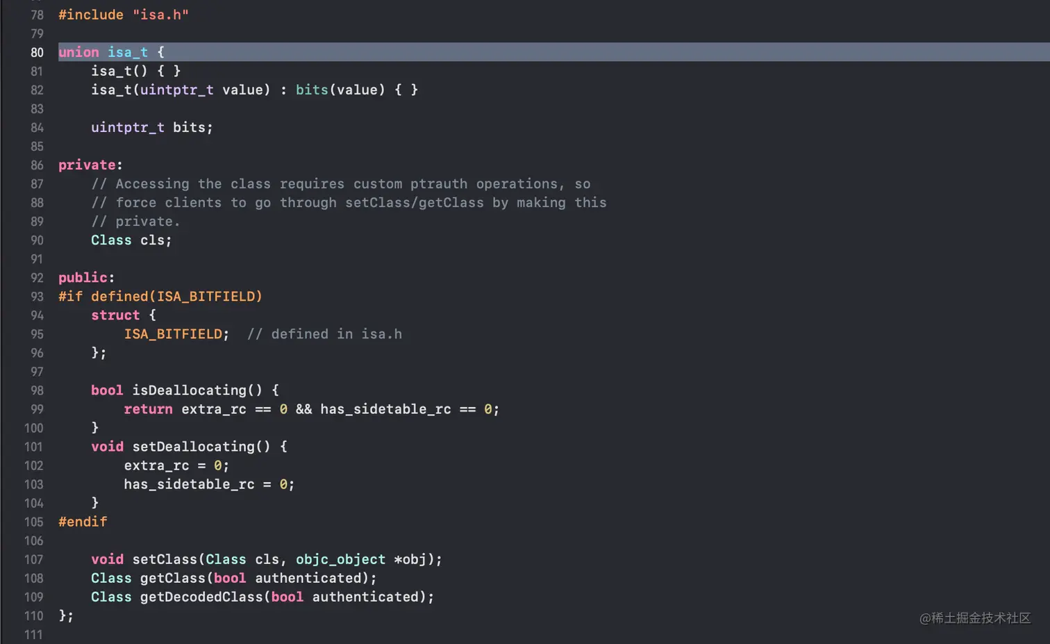Click the isDeallocating function name

point(189,390)
